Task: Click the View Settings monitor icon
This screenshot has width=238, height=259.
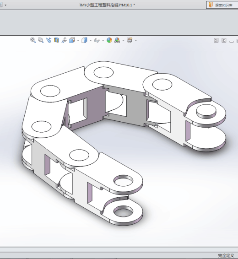Action: [x=130, y=40]
